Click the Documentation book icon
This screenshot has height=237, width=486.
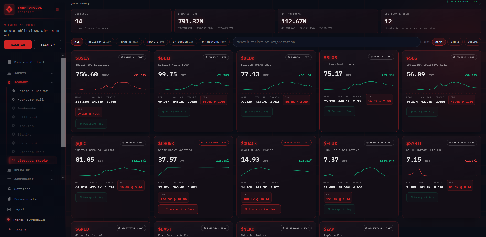pos(9,199)
